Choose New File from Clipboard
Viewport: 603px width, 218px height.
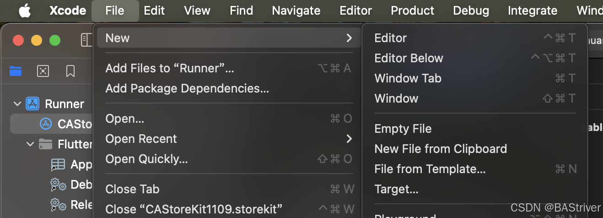click(x=440, y=149)
